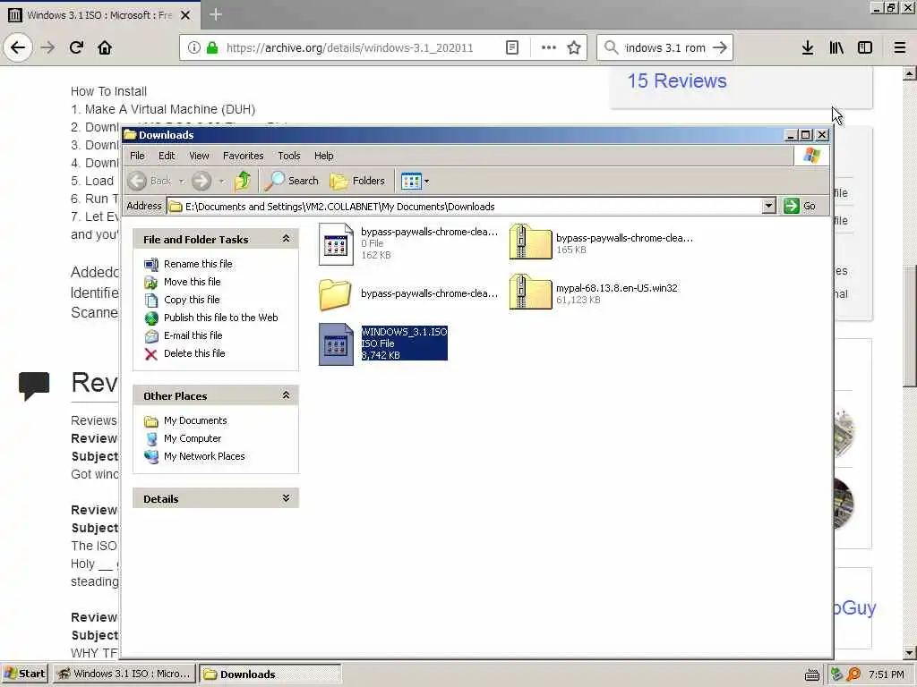This screenshot has width=917, height=687.
Task: Click Explorer Back button
Action: (x=150, y=181)
